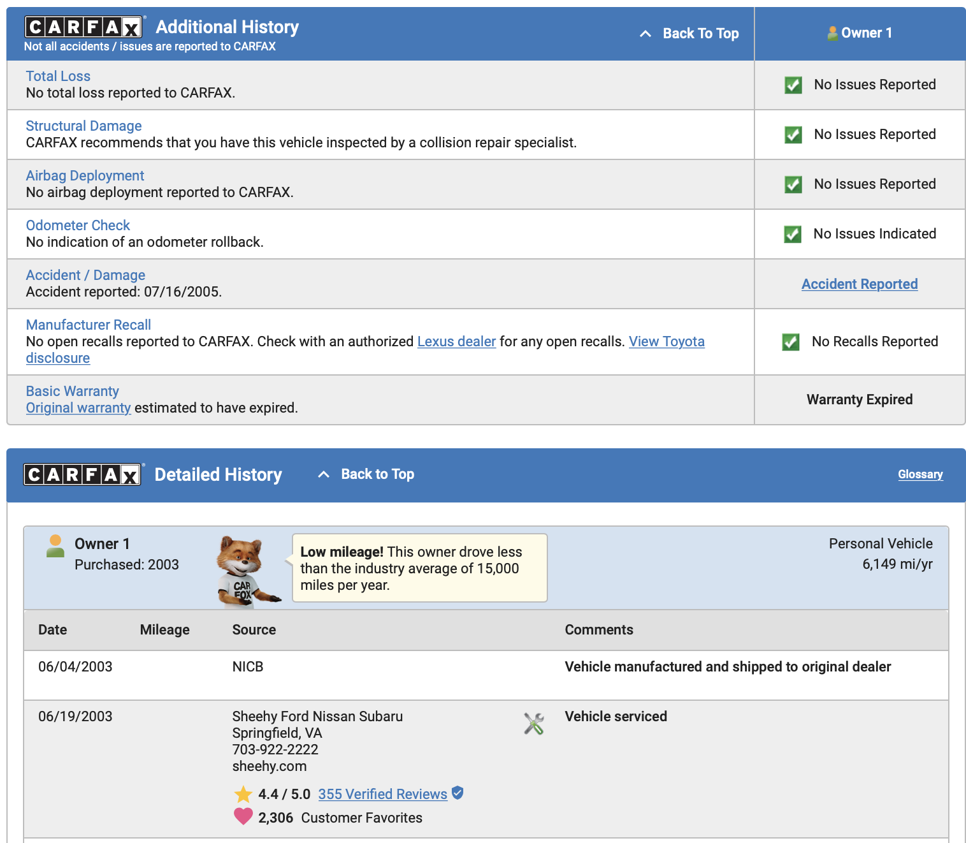This screenshot has height=843, width=966.
Task: Click the Date column header
Action: 52,629
